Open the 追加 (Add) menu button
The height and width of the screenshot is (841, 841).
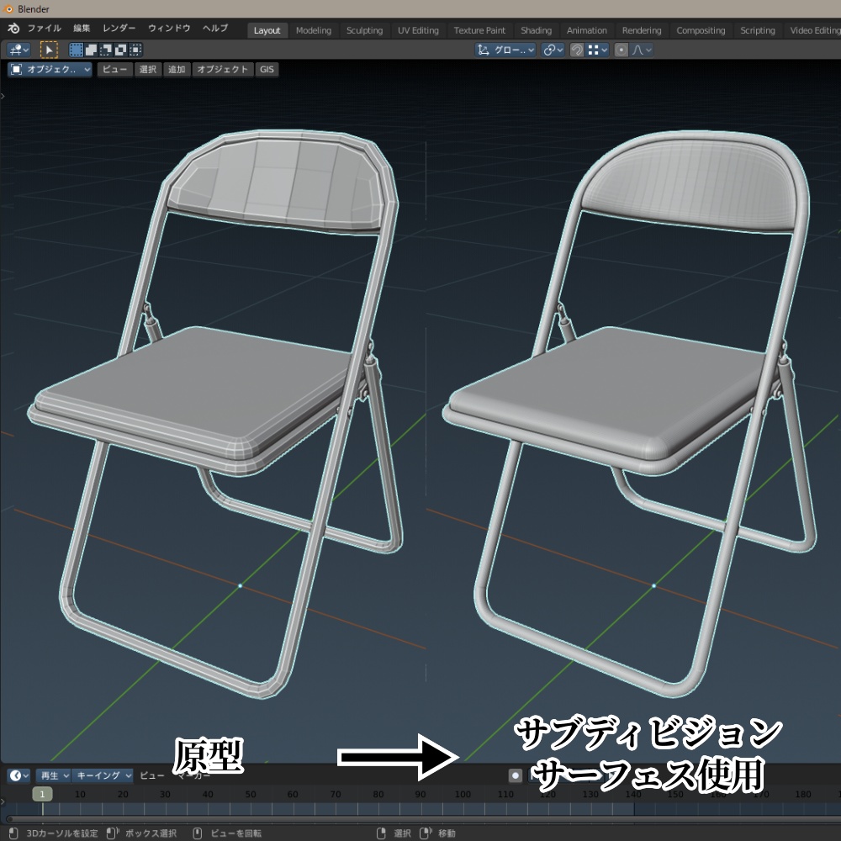tap(176, 70)
